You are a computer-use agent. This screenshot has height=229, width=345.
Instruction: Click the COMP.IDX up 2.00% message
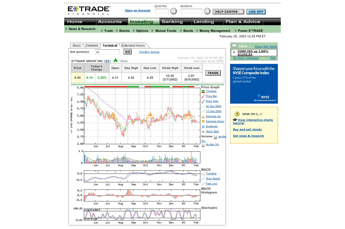pyautogui.click(x=253, y=53)
